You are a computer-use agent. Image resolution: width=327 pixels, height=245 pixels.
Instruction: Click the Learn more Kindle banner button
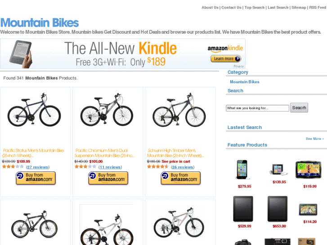click(226, 58)
